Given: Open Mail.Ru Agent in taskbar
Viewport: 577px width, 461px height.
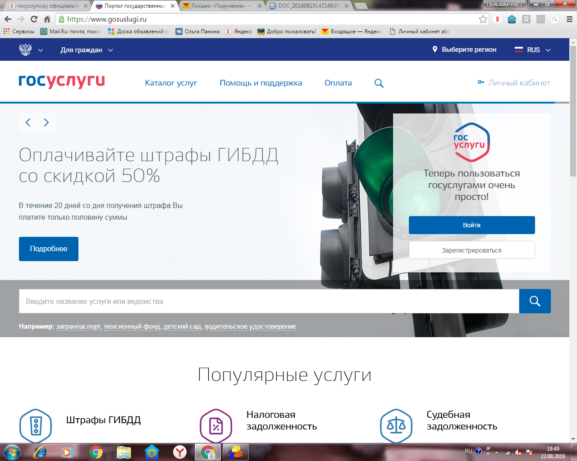Looking at the screenshot, I should tap(152, 452).
